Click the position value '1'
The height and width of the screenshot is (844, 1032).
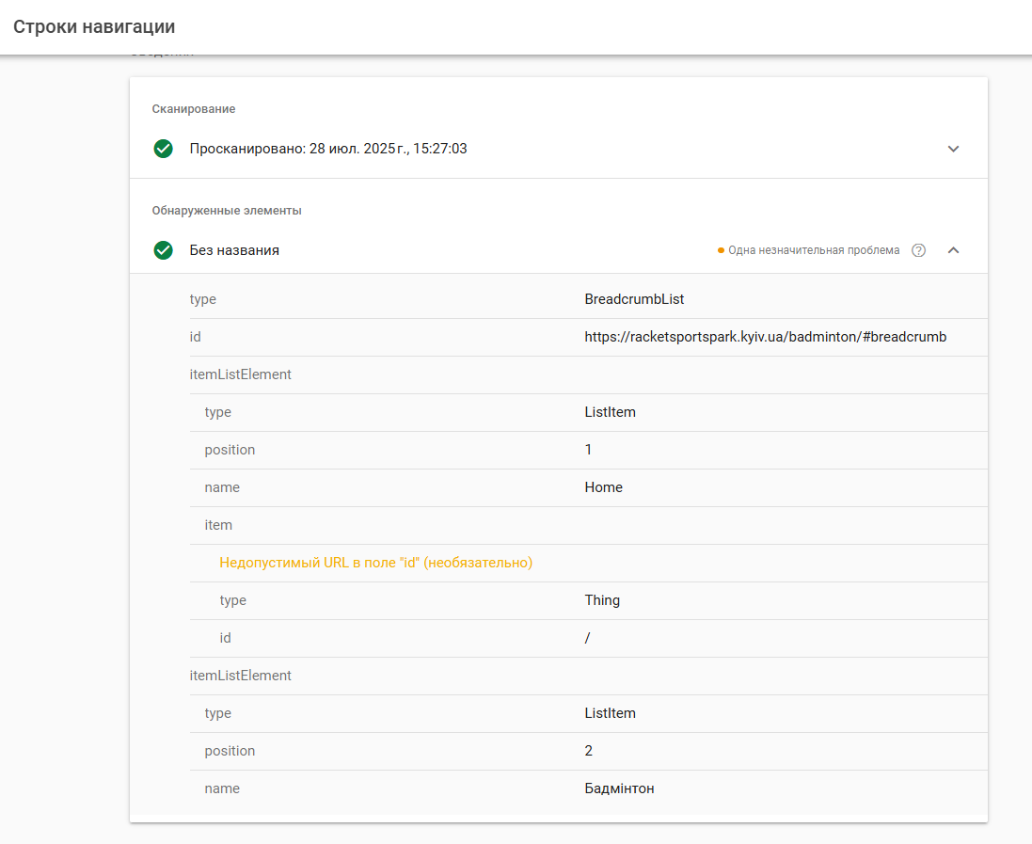[x=588, y=450]
